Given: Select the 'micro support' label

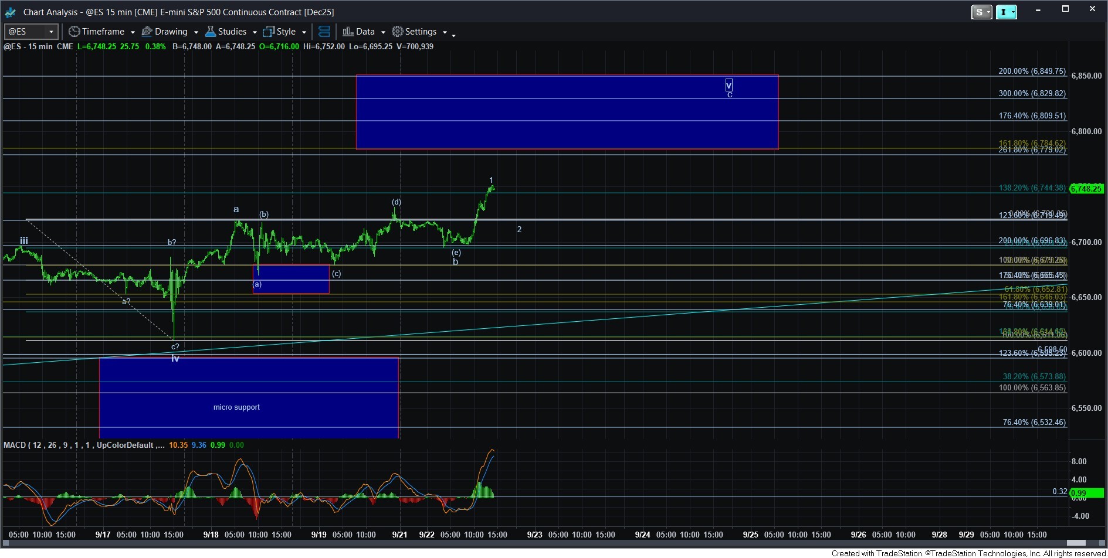Looking at the screenshot, I should [236, 407].
